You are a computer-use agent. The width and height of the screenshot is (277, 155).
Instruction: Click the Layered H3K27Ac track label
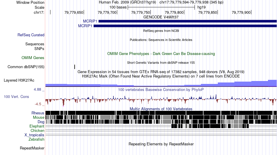coord(19,80)
